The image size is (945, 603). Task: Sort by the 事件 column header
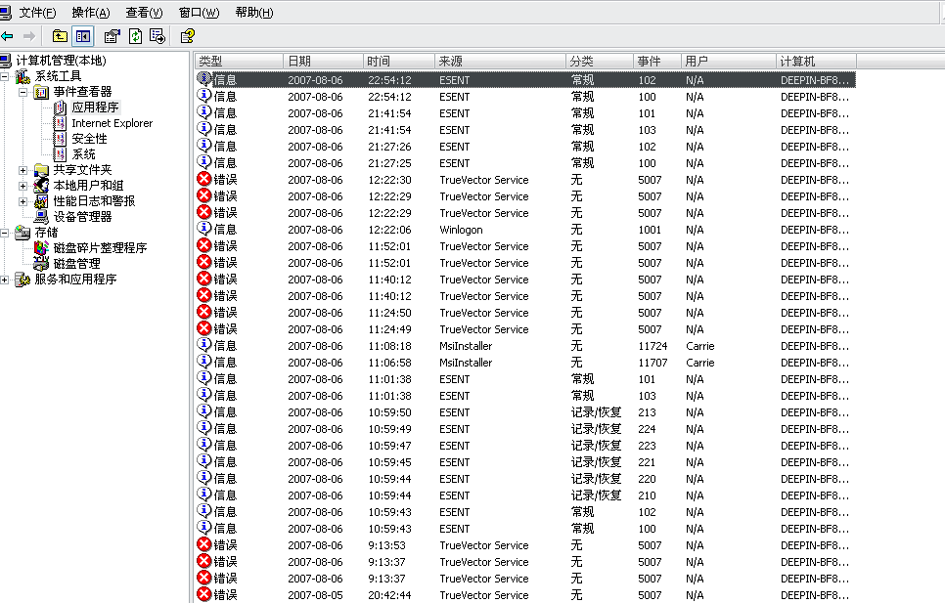[x=655, y=62]
